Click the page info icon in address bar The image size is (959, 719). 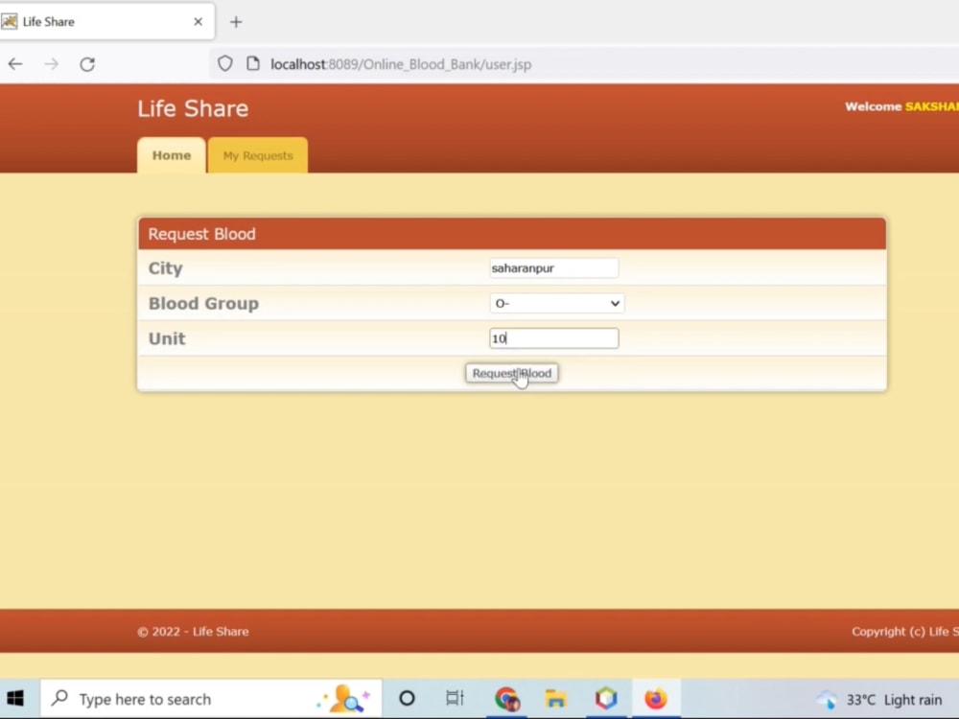[252, 63]
